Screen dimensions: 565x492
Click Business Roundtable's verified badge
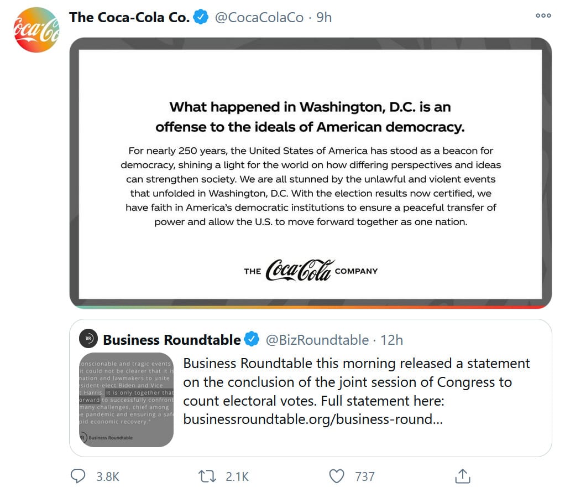click(x=252, y=339)
